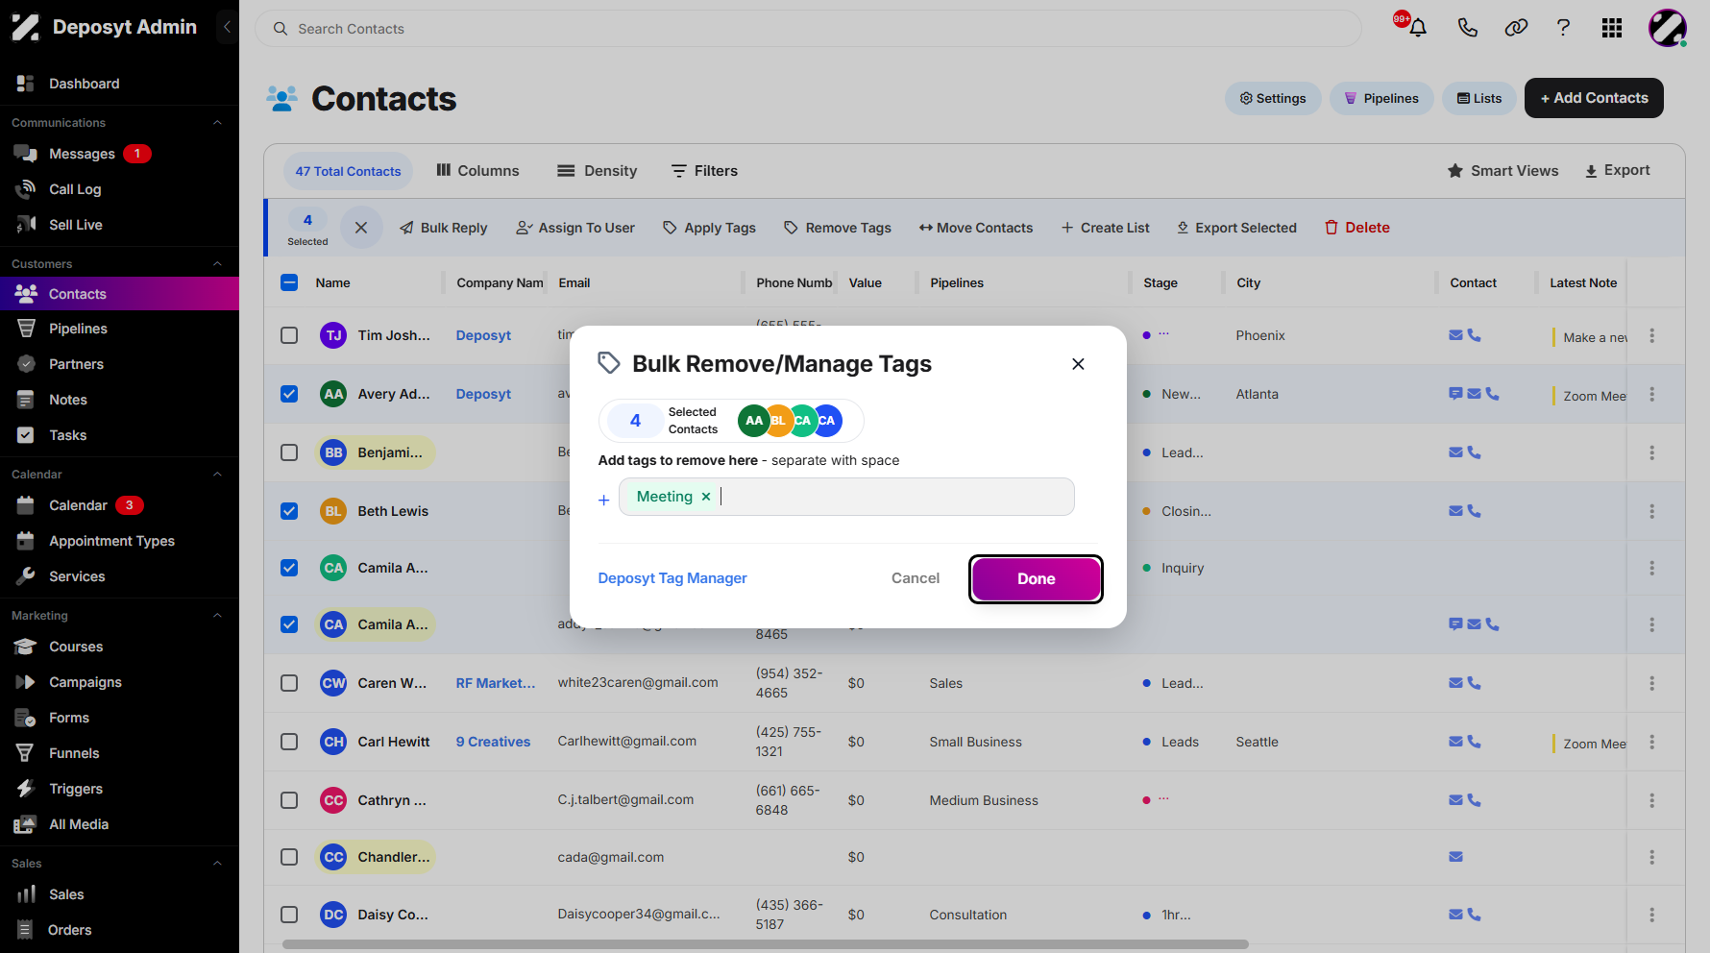This screenshot has width=1710, height=953.
Task: Check the Cathryn ... row checkbox
Action: coord(289,800)
